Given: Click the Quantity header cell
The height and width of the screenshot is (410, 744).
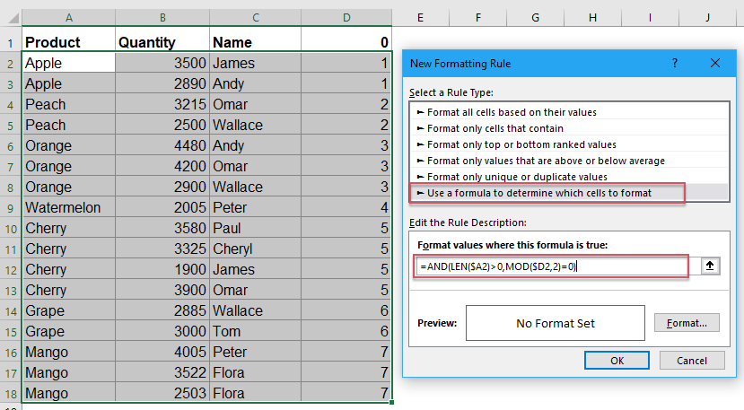Looking at the screenshot, I should pos(162,42).
